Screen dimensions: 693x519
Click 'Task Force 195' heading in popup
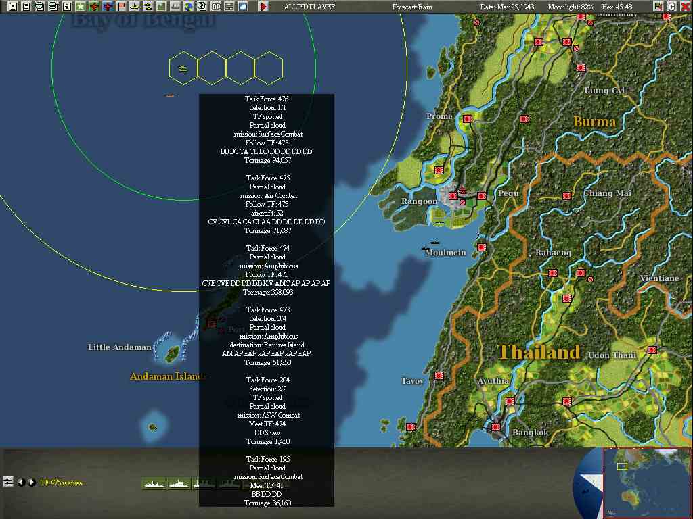268,459
